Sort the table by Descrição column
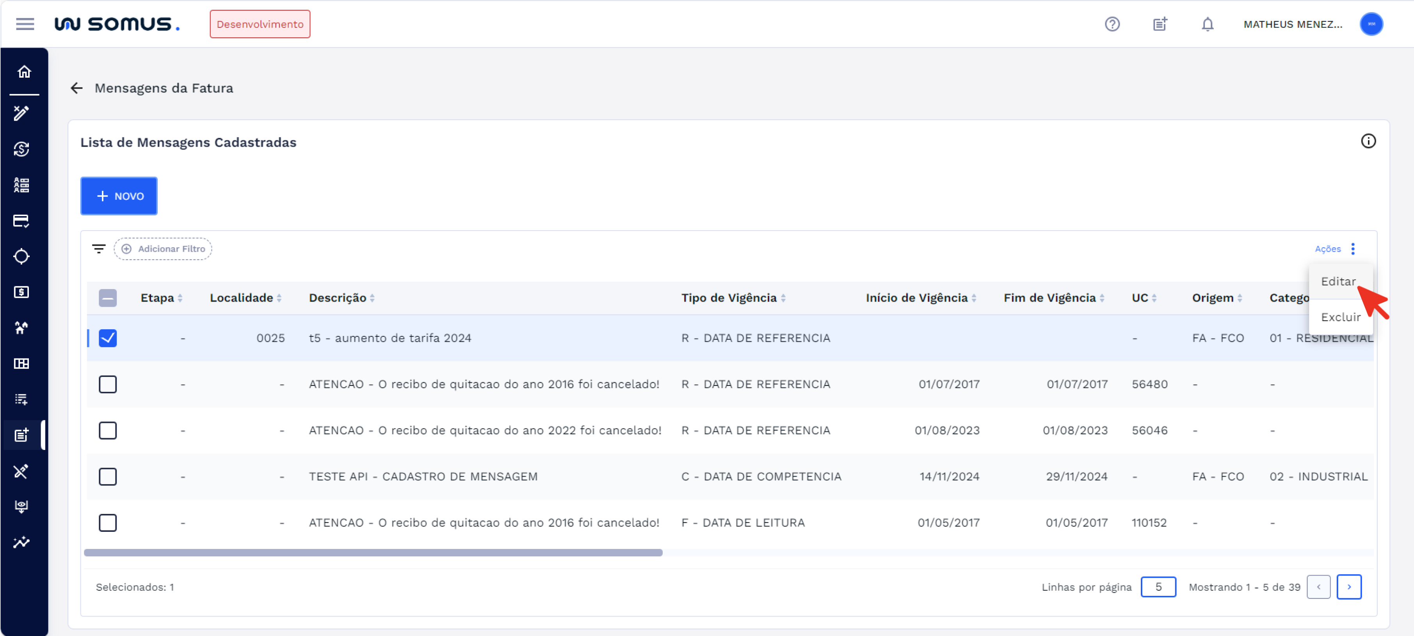 click(340, 297)
